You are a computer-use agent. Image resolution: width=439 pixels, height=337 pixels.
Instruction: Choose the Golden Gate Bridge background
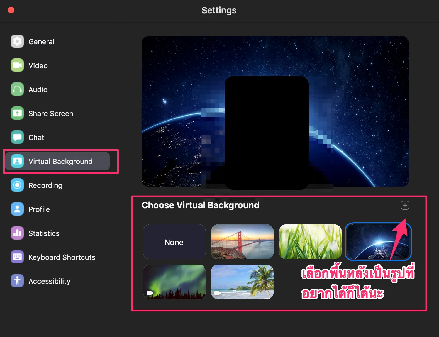tap(242, 242)
